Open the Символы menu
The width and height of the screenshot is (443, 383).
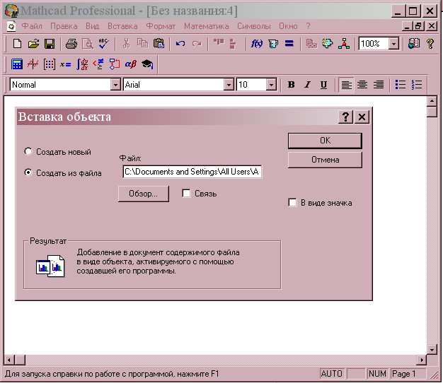click(x=254, y=26)
